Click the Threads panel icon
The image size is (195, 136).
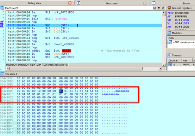point(169,55)
